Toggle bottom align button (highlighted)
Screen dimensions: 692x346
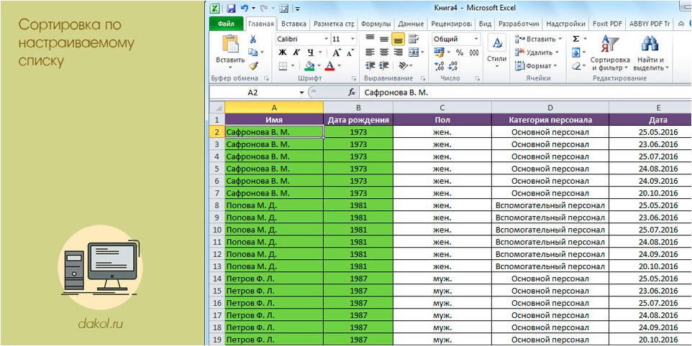[398, 39]
